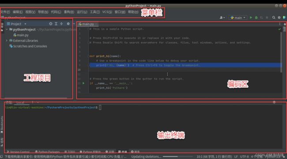The width and height of the screenshot is (287, 159).
Task: Hide the Project panel with minus icon
Action: [74, 24]
